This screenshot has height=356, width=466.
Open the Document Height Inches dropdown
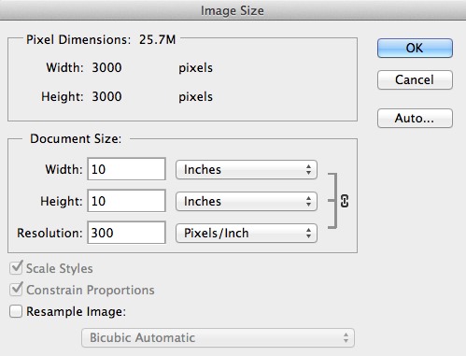pyautogui.click(x=247, y=202)
